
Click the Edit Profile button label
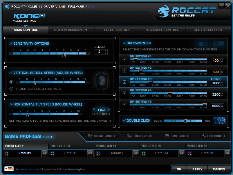(x=216, y=136)
